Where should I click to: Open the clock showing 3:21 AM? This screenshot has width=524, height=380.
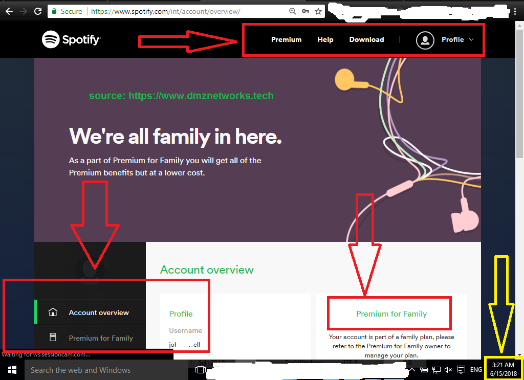[504, 369]
